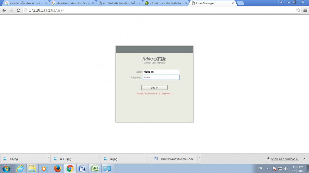
Task: Open Windows Explorer from the taskbar
Action: (x=32, y=169)
